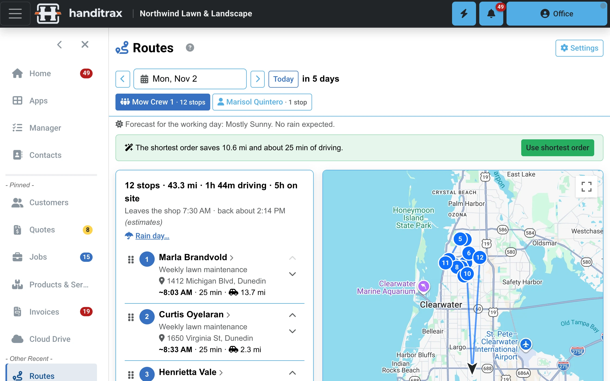The image size is (610, 381).
Task: Toggle fullscreen map view
Action: [586, 187]
